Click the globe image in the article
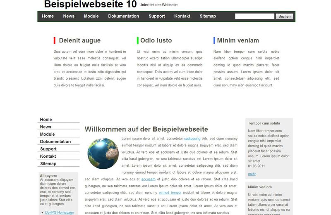 point(103,154)
